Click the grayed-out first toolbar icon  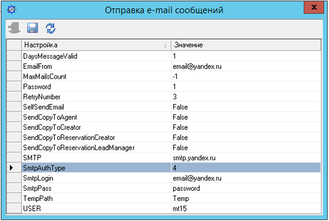click(14, 28)
